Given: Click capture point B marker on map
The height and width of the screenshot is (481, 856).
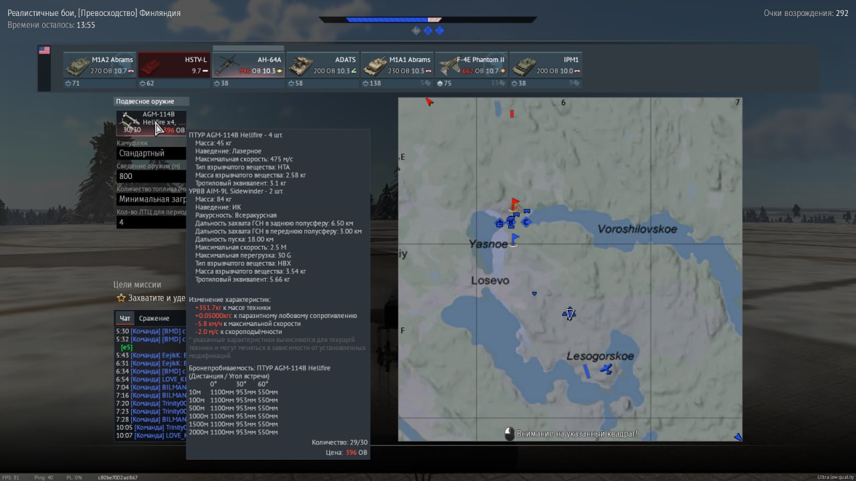Looking at the screenshot, I should (x=511, y=222).
